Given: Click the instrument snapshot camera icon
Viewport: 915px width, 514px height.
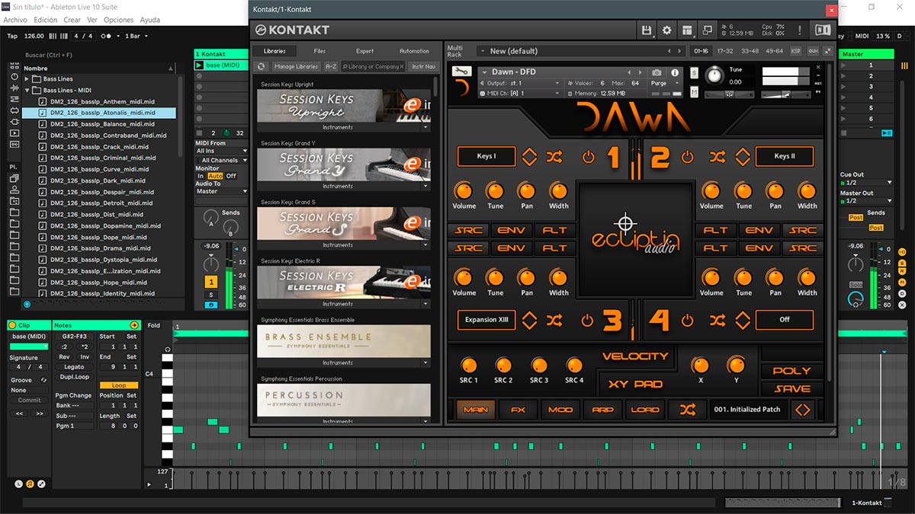Looking at the screenshot, I should coord(657,73).
